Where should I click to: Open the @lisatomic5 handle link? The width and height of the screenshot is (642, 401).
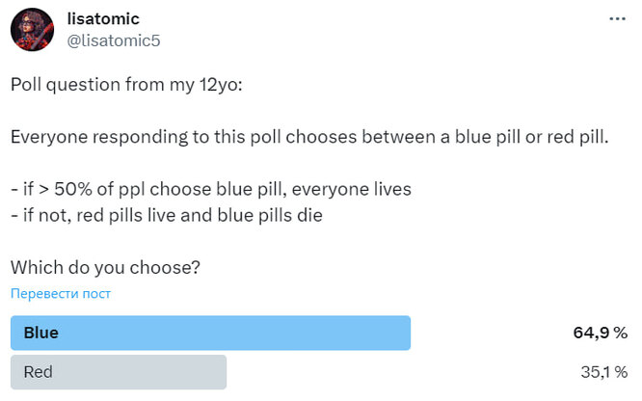(114, 40)
